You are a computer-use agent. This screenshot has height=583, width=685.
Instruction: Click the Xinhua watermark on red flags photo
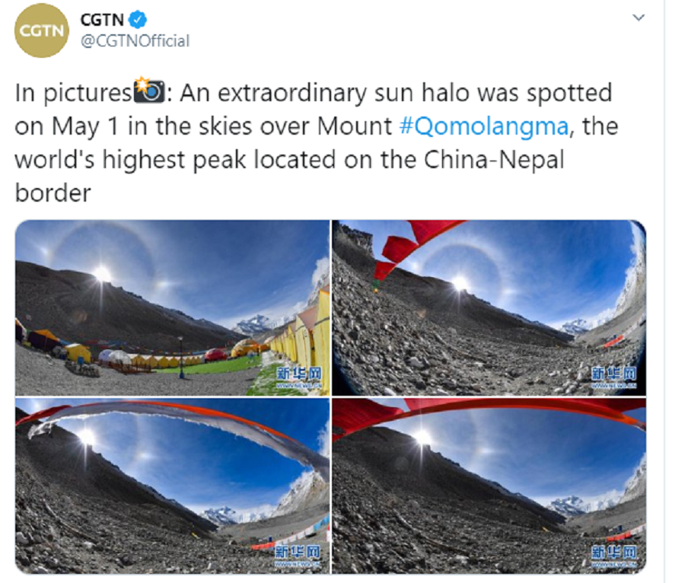click(x=613, y=378)
